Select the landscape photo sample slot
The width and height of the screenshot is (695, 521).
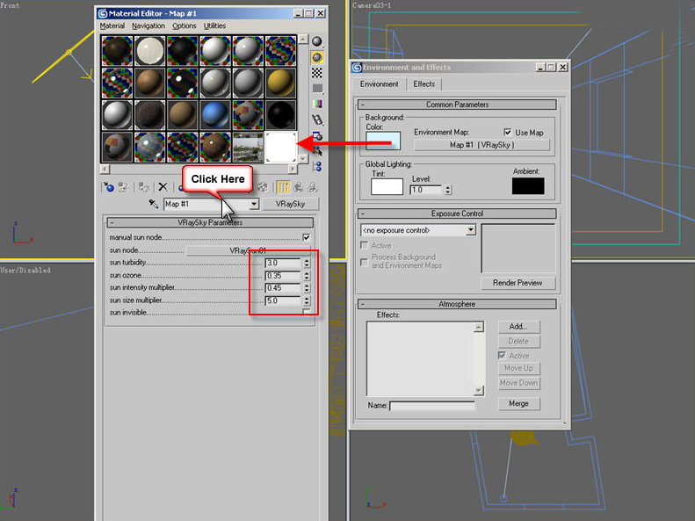click(248, 147)
